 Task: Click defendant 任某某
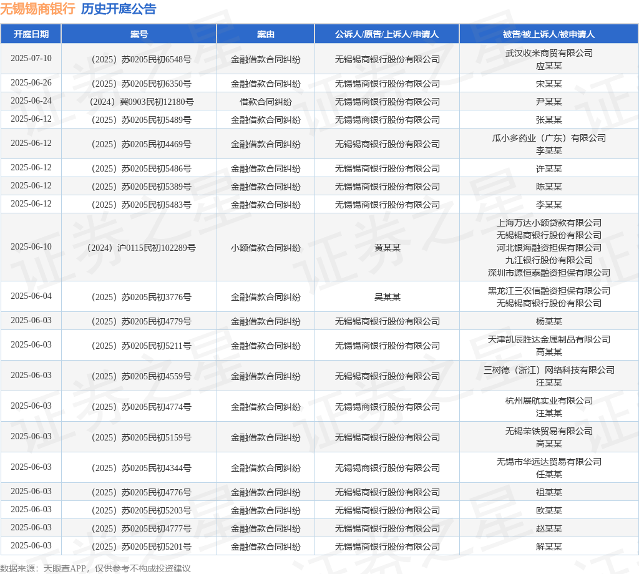pyautogui.click(x=549, y=474)
